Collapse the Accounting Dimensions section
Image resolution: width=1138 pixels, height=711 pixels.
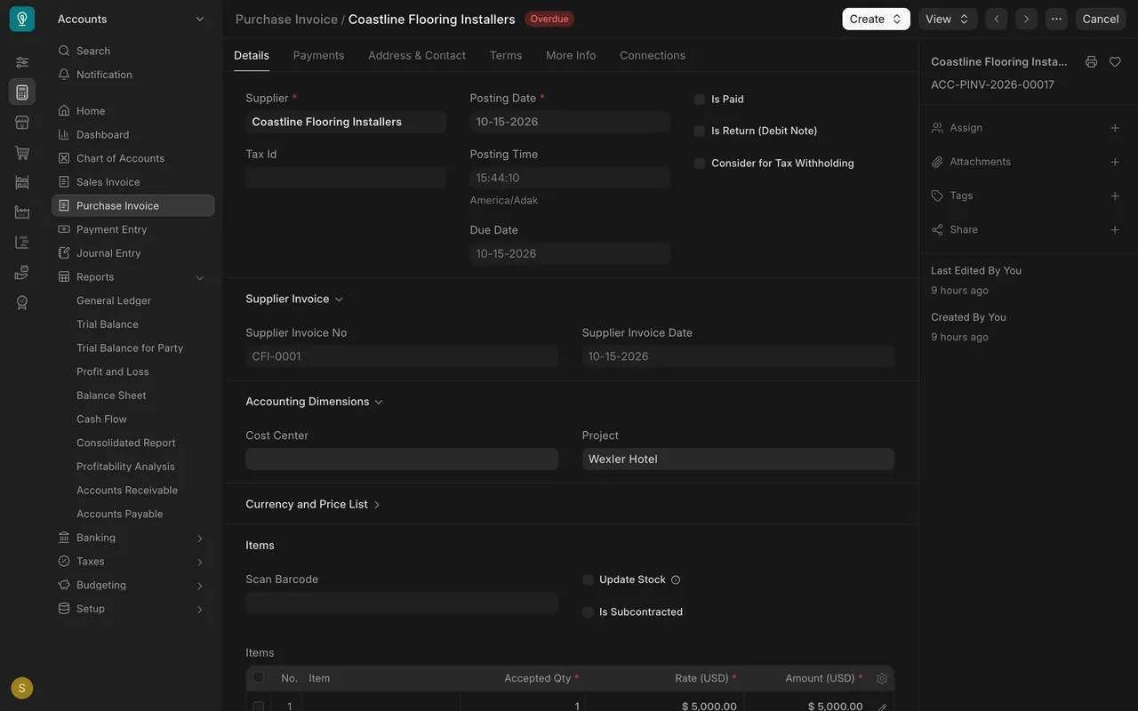[314, 402]
